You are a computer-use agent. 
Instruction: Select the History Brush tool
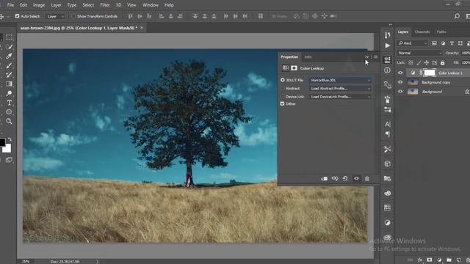point(9,75)
